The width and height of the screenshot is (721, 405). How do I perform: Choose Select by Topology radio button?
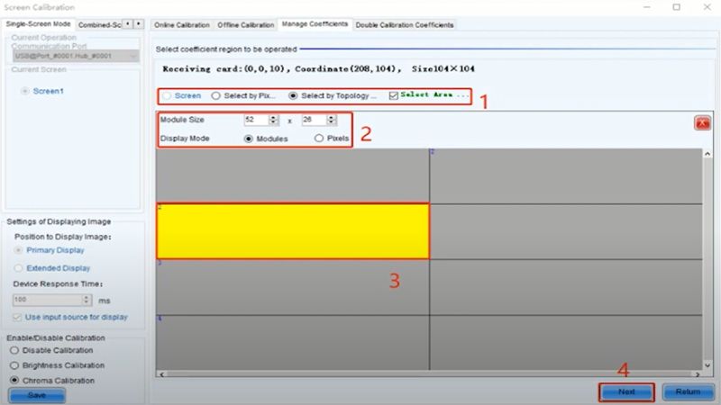pos(293,96)
